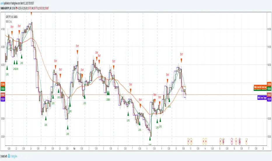The height and width of the screenshot is (161, 272).
Task: Click the orange arrow at the chart top near the 24th
Action: [x=31, y=13]
